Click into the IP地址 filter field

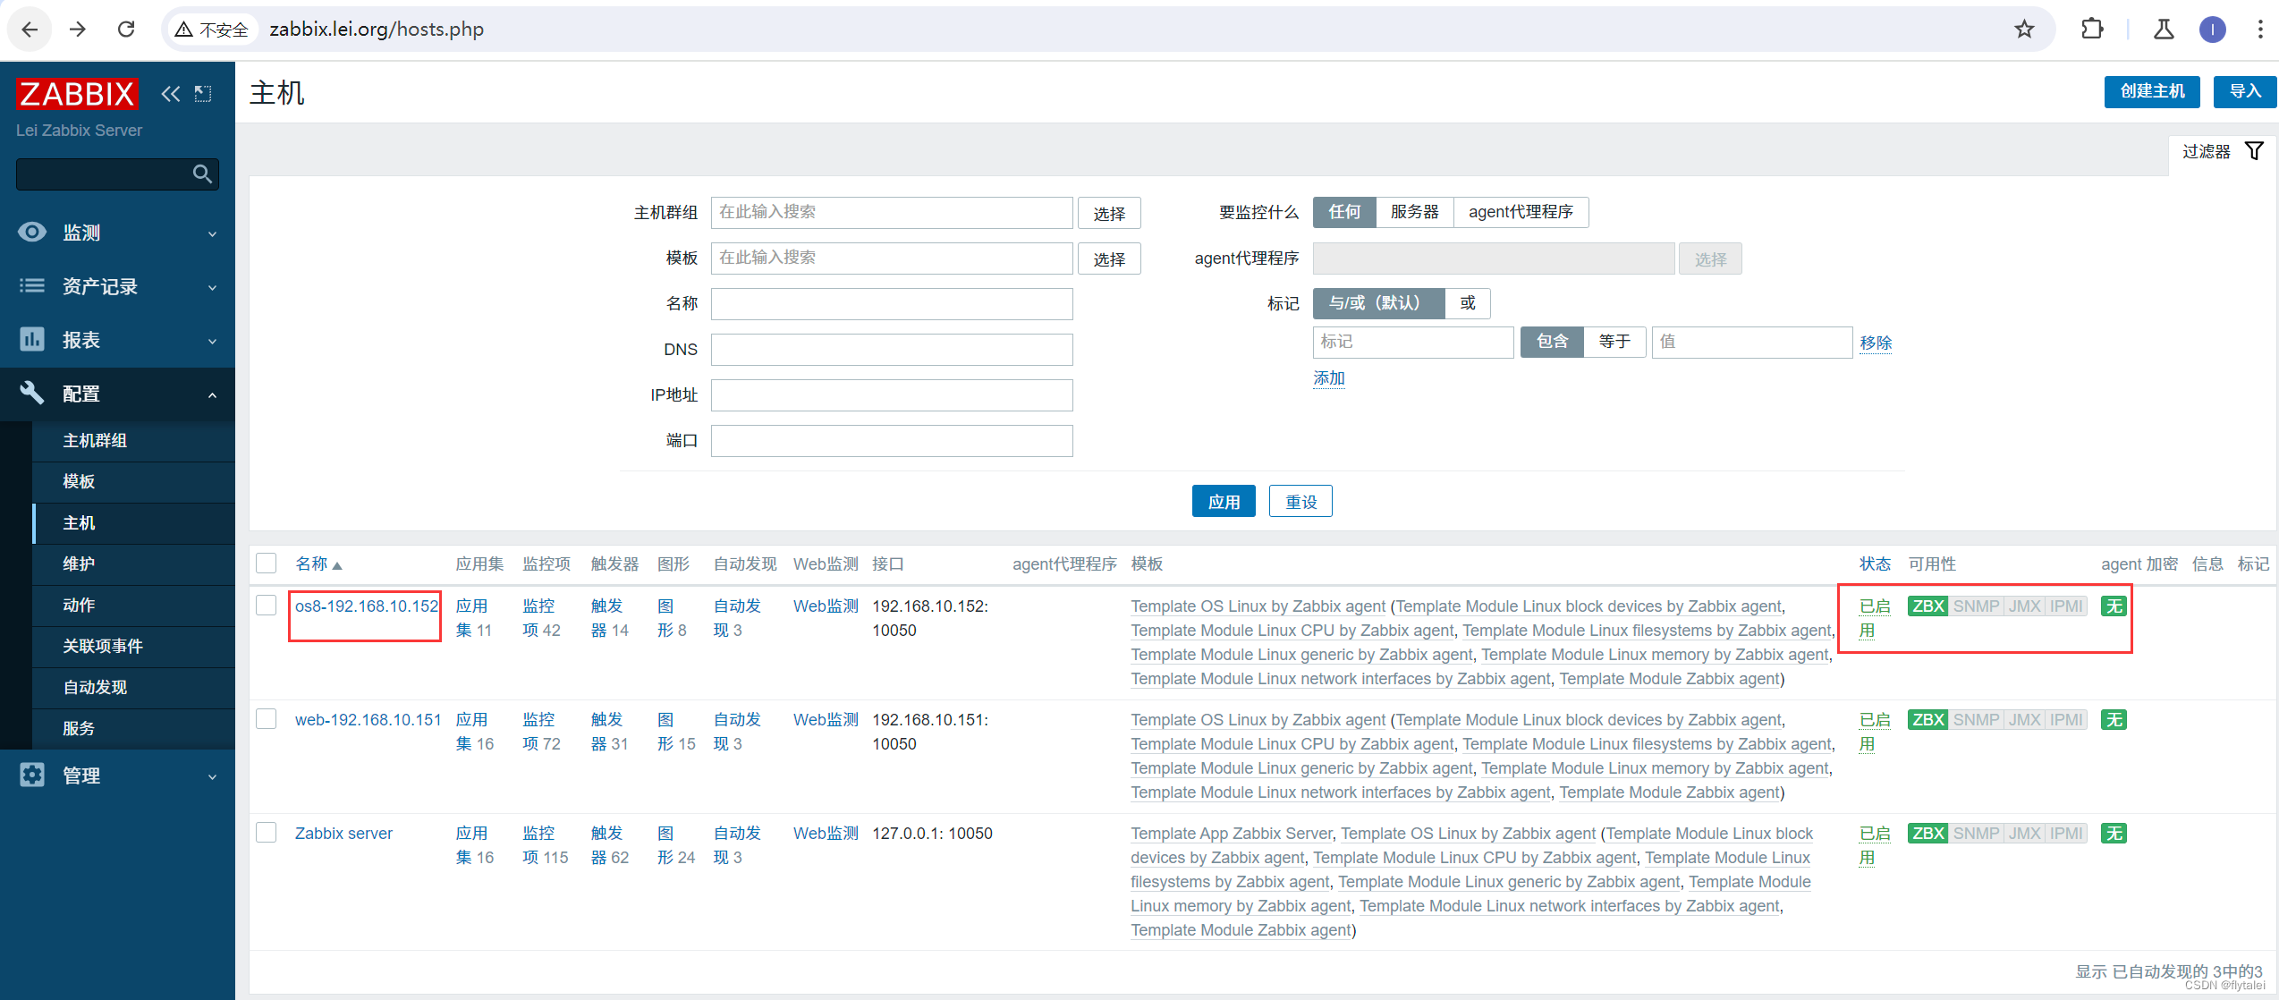pos(892,395)
